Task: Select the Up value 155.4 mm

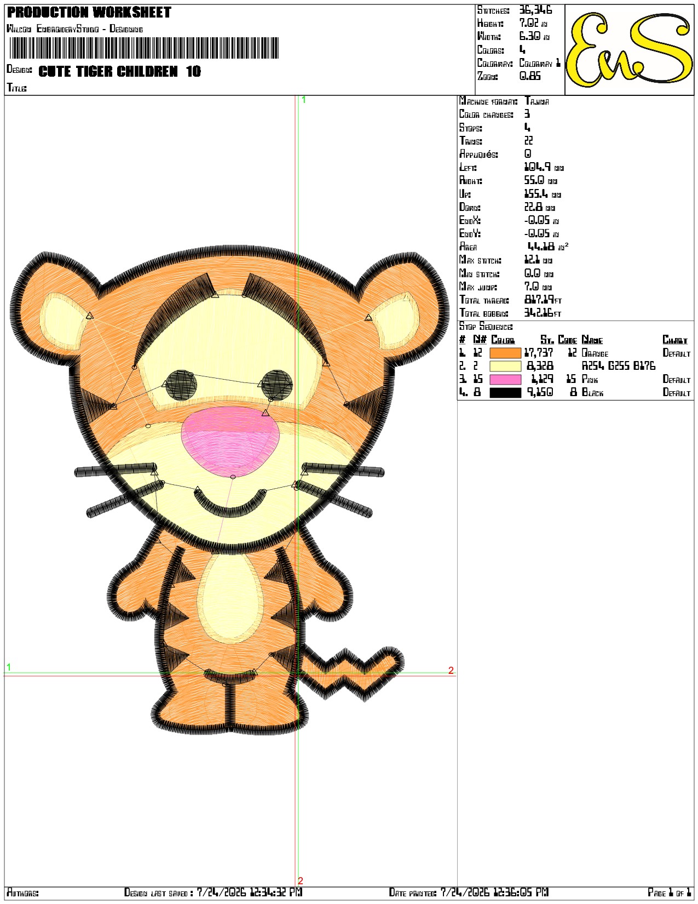Action: pyautogui.click(x=543, y=194)
